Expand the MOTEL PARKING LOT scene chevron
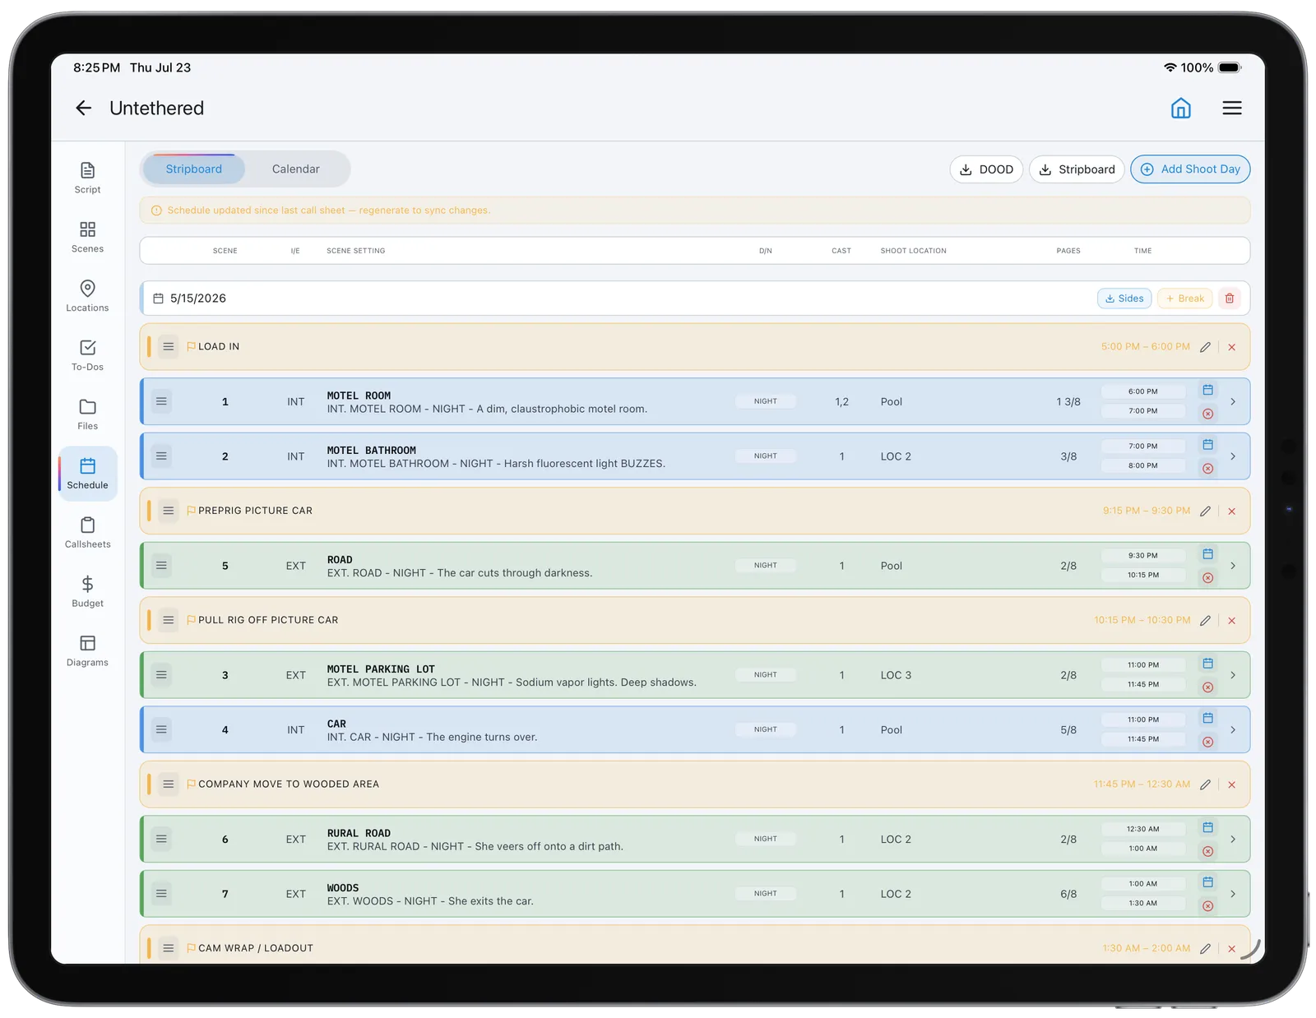Image resolution: width=1316 pixels, height=1018 pixels. (1232, 675)
